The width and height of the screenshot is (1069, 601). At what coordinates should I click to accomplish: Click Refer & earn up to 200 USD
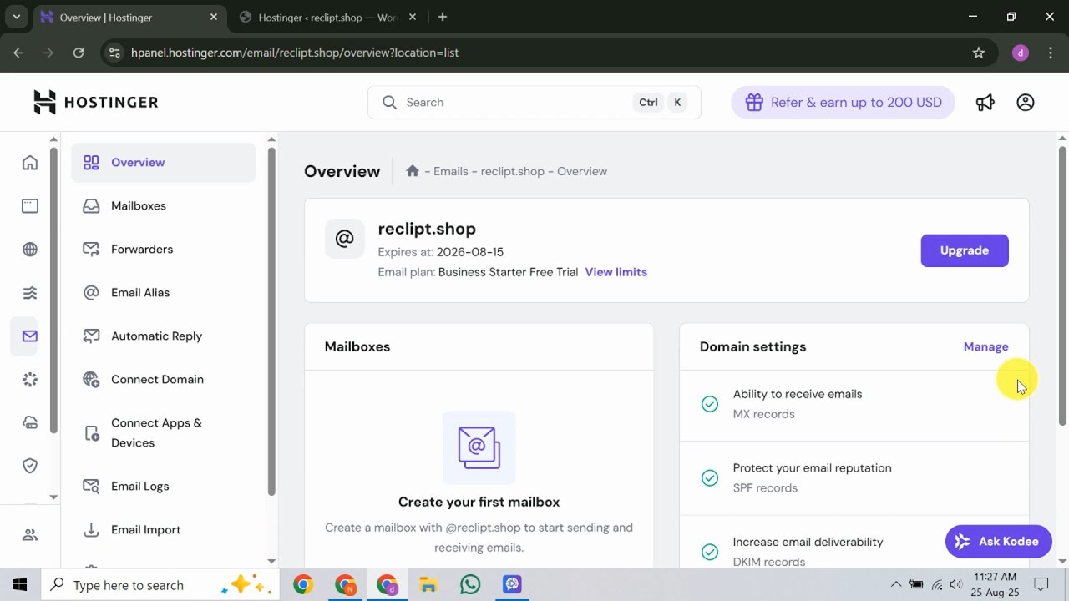843,103
